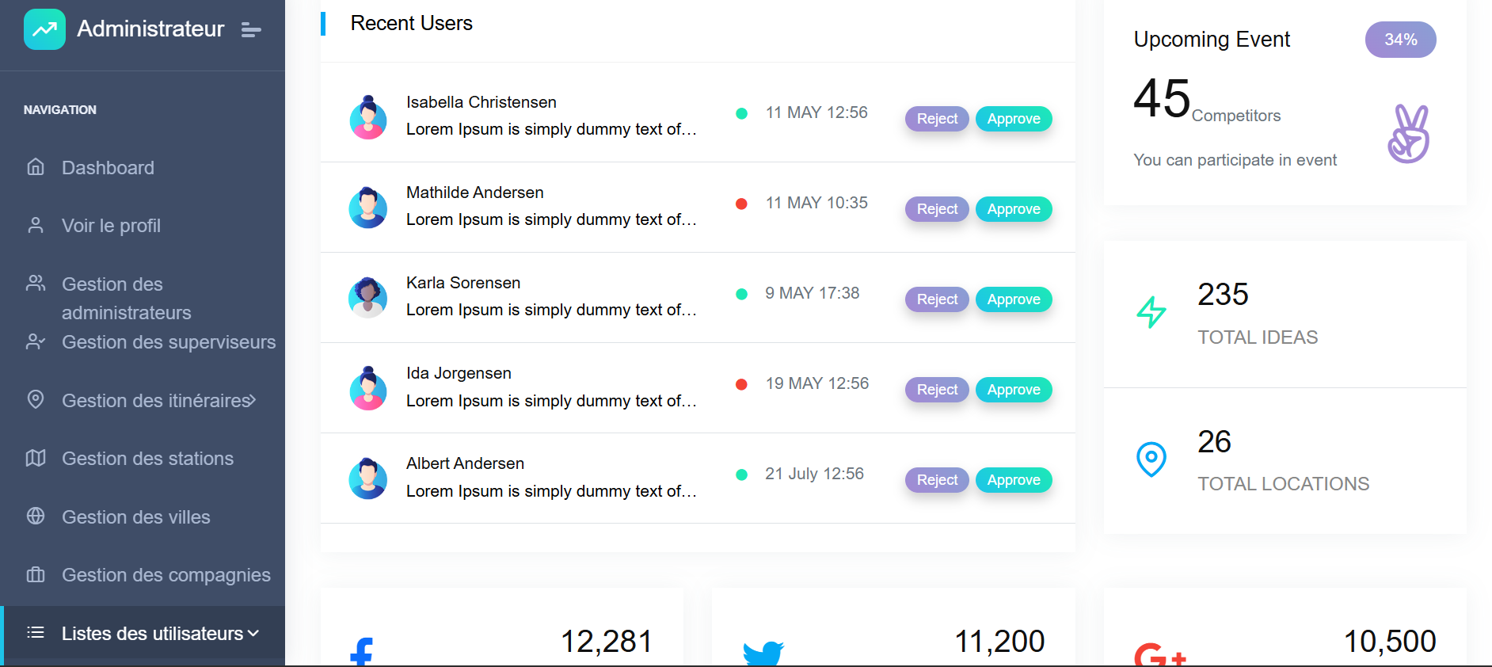Approve Albert Andersen's request
1492x667 pixels.
coord(1014,480)
